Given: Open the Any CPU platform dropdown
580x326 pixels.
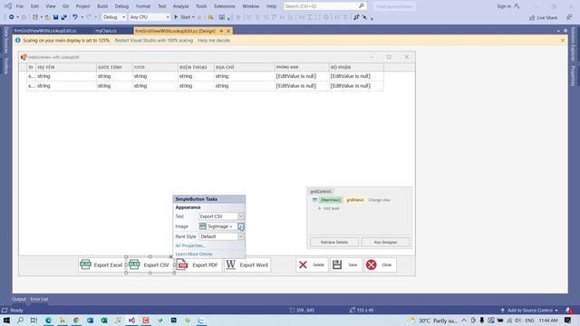Looking at the screenshot, I should click(150, 17).
